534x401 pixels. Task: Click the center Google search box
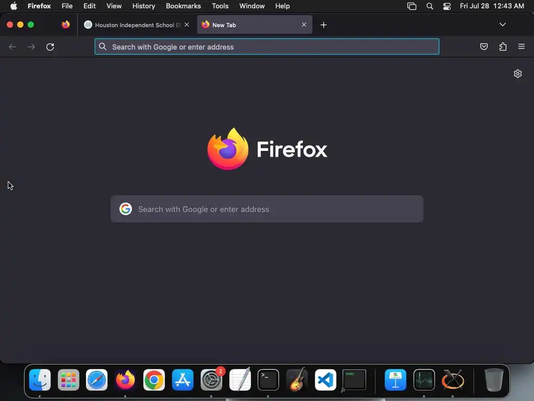[266, 209]
